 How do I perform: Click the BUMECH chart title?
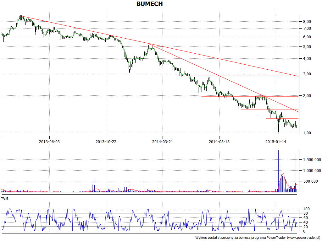[x=149, y=4]
